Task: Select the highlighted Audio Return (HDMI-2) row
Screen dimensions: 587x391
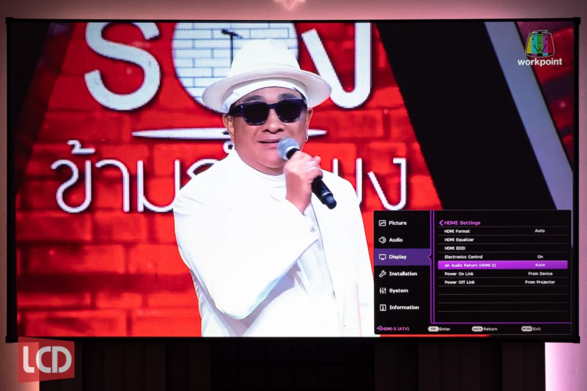Action: pos(502,265)
